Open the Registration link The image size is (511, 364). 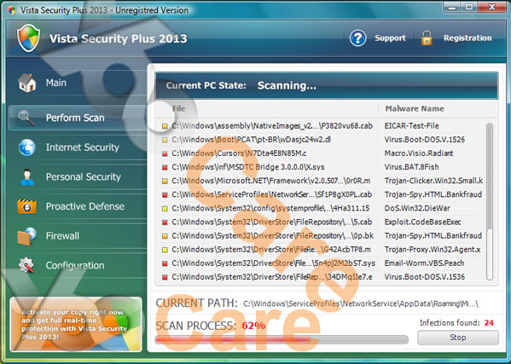pos(467,38)
